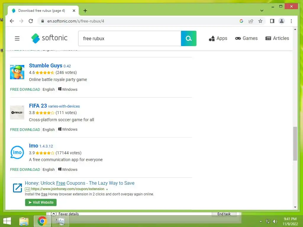Bookmark this page with the star icon
303x227 pixels.
coord(260,21)
